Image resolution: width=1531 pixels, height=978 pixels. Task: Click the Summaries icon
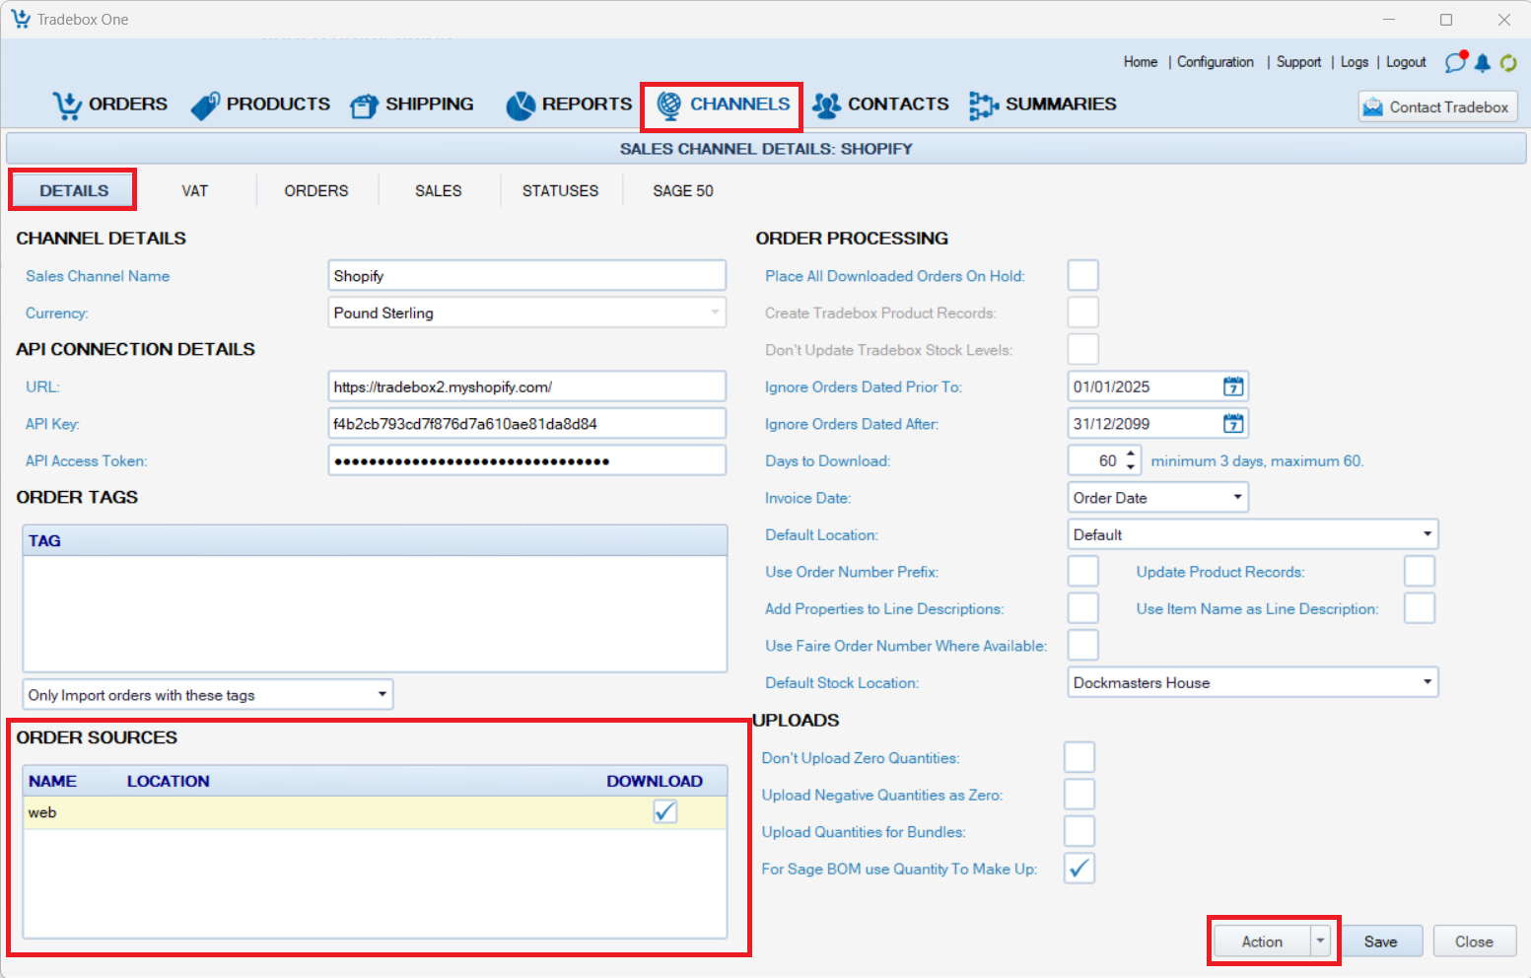click(x=983, y=105)
